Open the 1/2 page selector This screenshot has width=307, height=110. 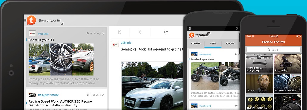[x=166, y=32]
